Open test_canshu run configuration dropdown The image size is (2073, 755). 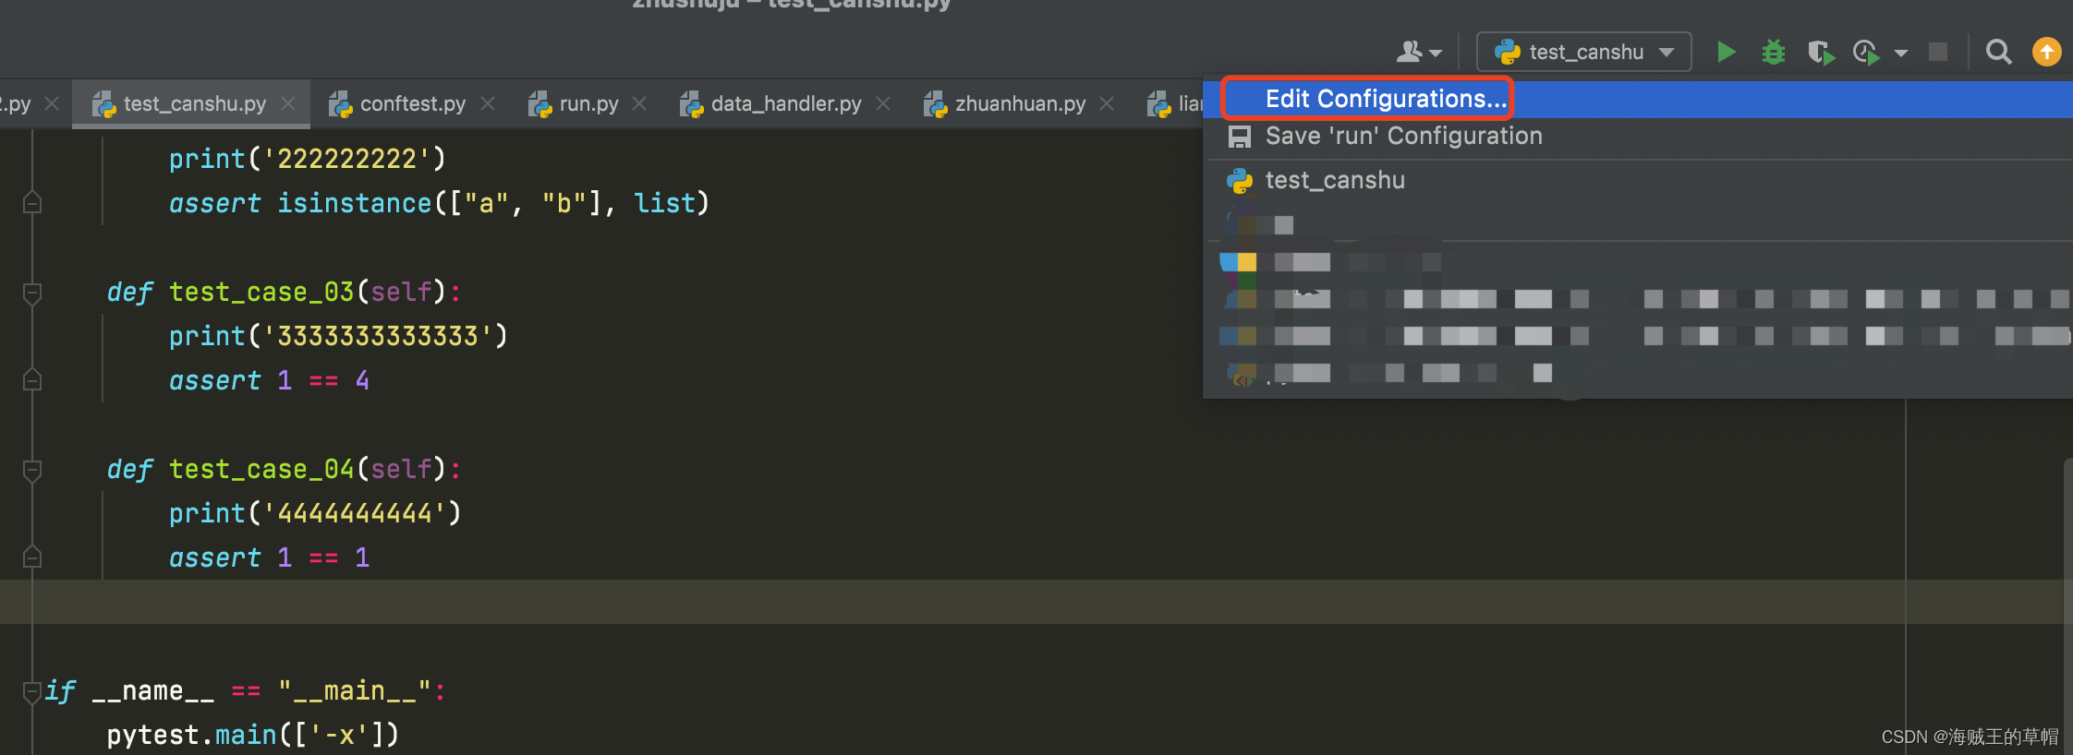tap(1584, 52)
